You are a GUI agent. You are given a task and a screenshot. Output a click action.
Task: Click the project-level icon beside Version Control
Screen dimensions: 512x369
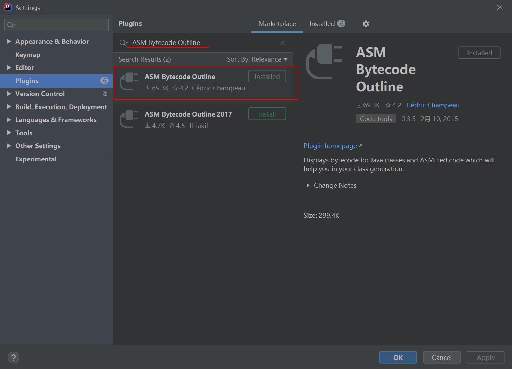[105, 94]
